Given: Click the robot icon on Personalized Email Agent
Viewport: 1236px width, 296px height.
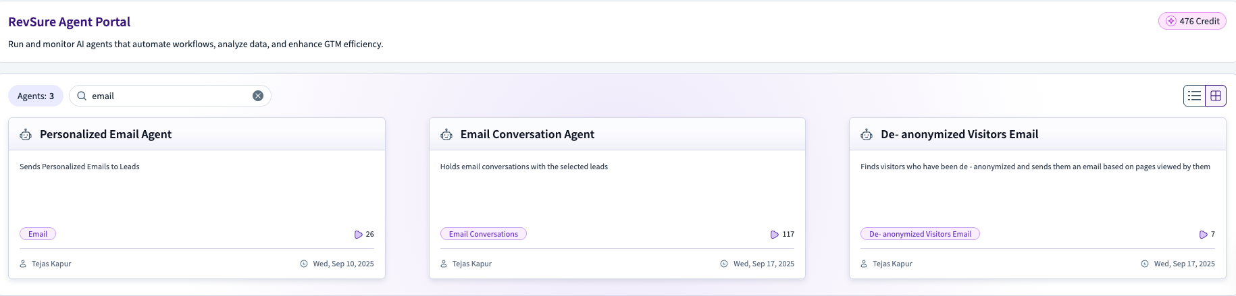Looking at the screenshot, I should [26, 135].
